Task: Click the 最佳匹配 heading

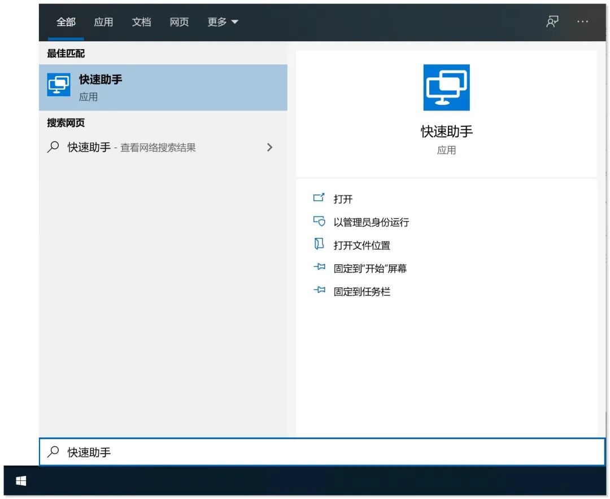Action: pyautogui.click(x=66, y=53)
